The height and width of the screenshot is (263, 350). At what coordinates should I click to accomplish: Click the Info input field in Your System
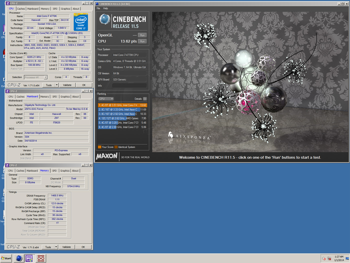tap(129, 86)
